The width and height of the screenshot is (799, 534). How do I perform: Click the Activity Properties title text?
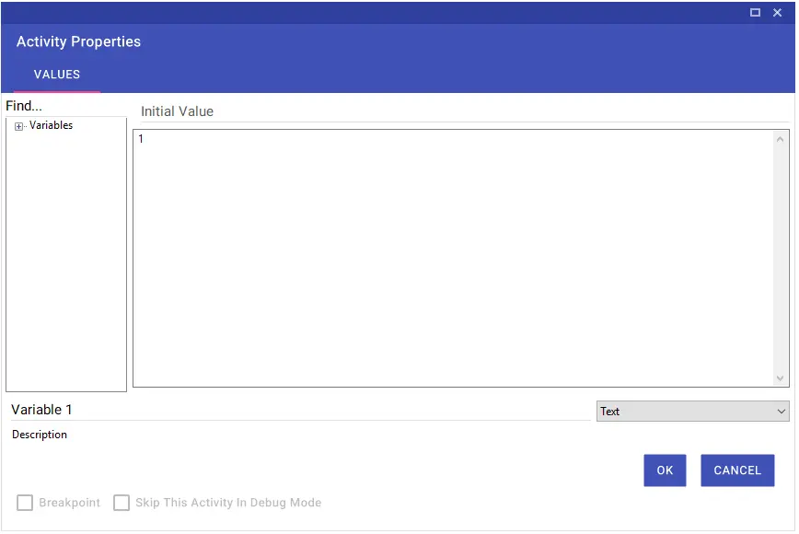[x=78, y=41]
